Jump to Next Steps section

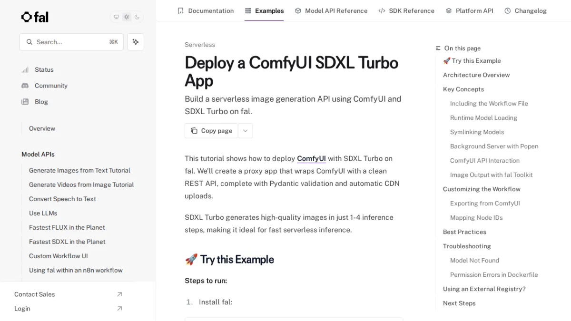pos(459,303)
